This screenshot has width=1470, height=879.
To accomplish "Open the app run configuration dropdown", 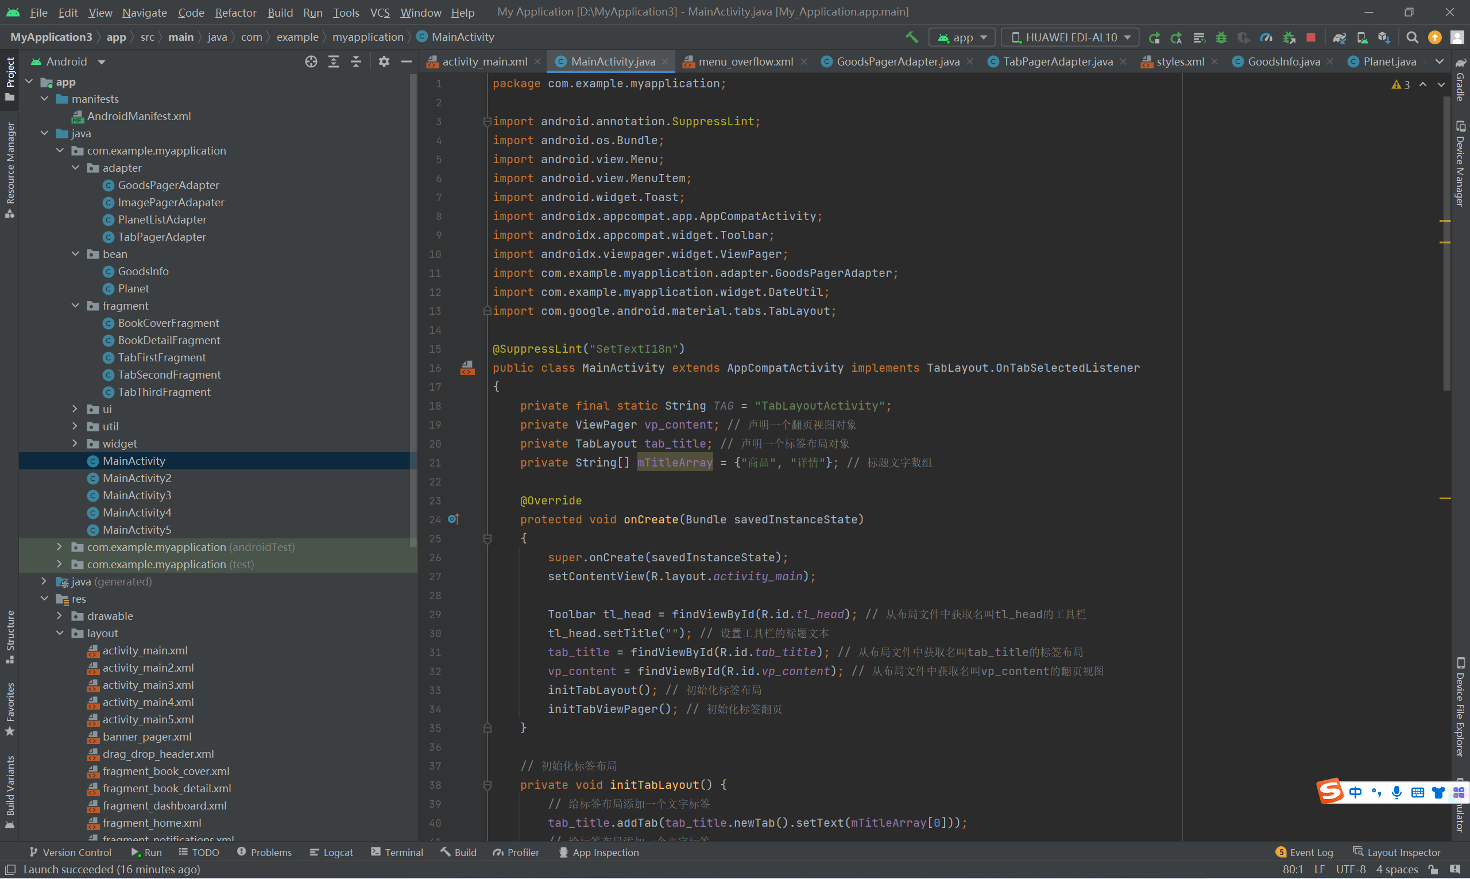I will click(962, 37).
